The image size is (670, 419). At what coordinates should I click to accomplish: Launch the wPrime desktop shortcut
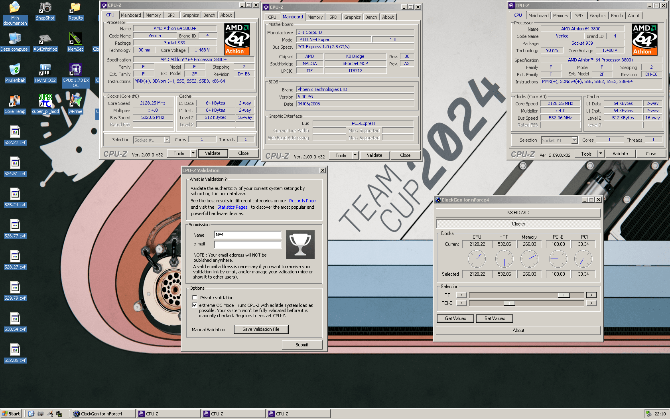click(75, 105)
